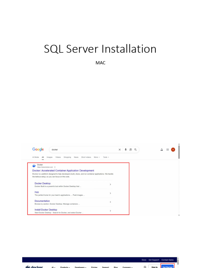201x268 pixels.
Task: Open the Company menu on Docker navbar
Action: (127, 267)
